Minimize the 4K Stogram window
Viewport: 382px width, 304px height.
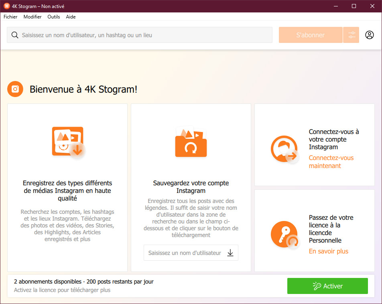(x=336, y=6)
